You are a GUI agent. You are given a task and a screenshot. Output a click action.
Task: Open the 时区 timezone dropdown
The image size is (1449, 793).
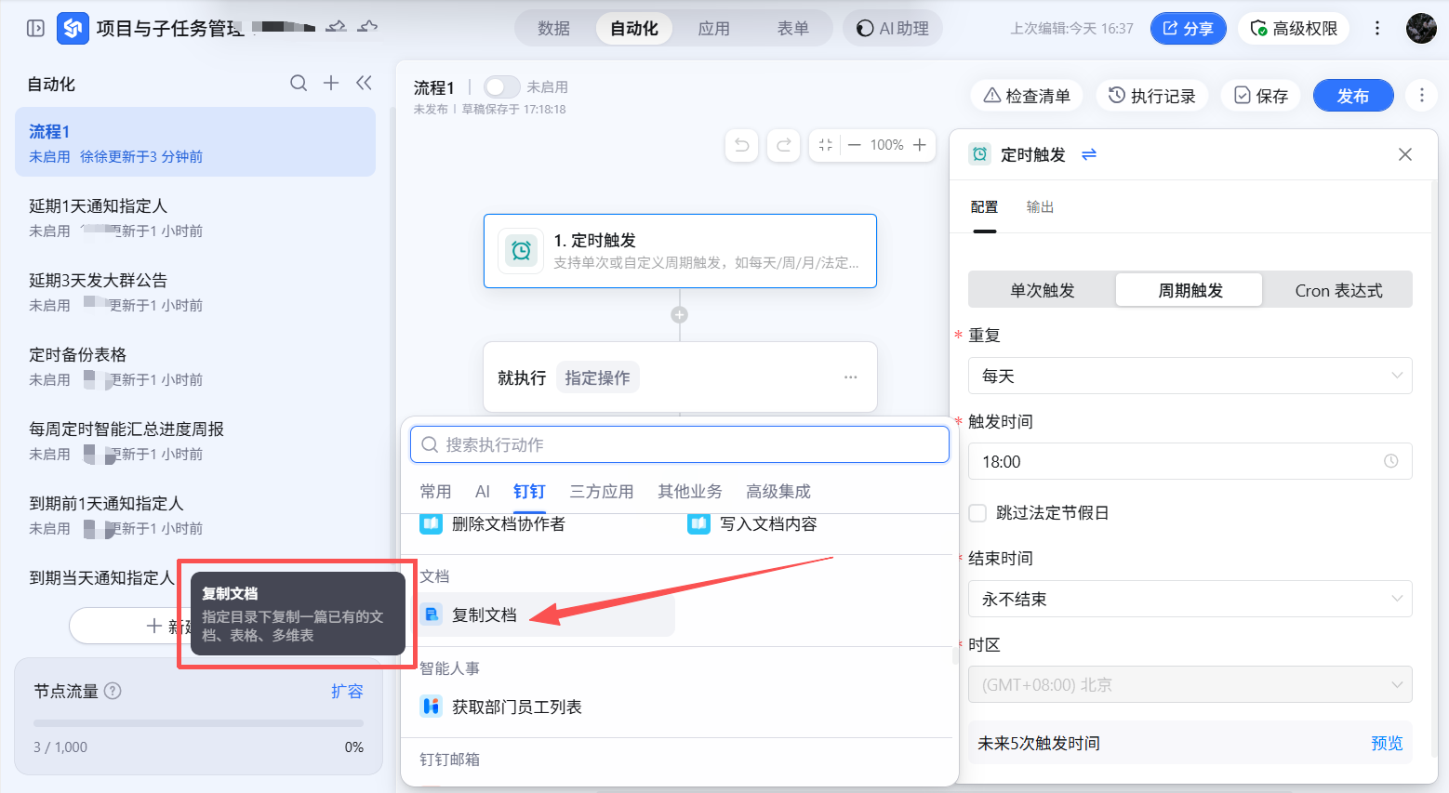pyautogui.click(x=1190, y=685)
